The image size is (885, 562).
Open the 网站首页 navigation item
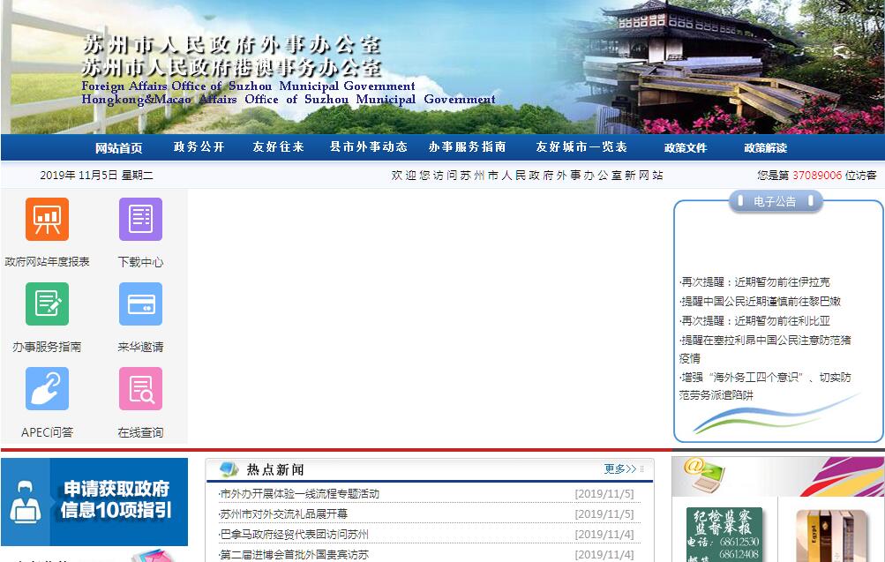click(x=118, y=148)
